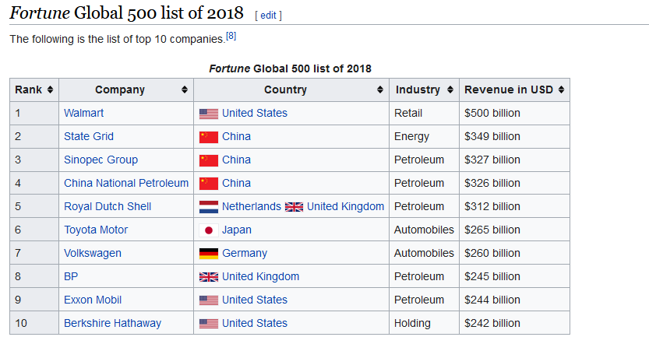Open the Berkshire Hathaway link
This screenshot has width=649, height=351.
(x=112, y=323)
